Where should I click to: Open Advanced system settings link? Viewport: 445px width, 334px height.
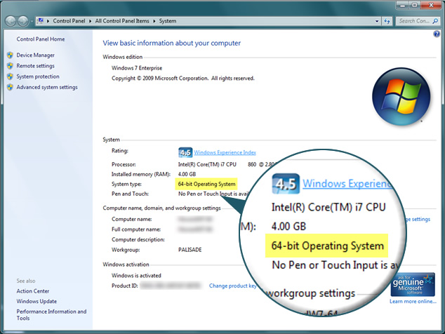click(x=47, y=87)
